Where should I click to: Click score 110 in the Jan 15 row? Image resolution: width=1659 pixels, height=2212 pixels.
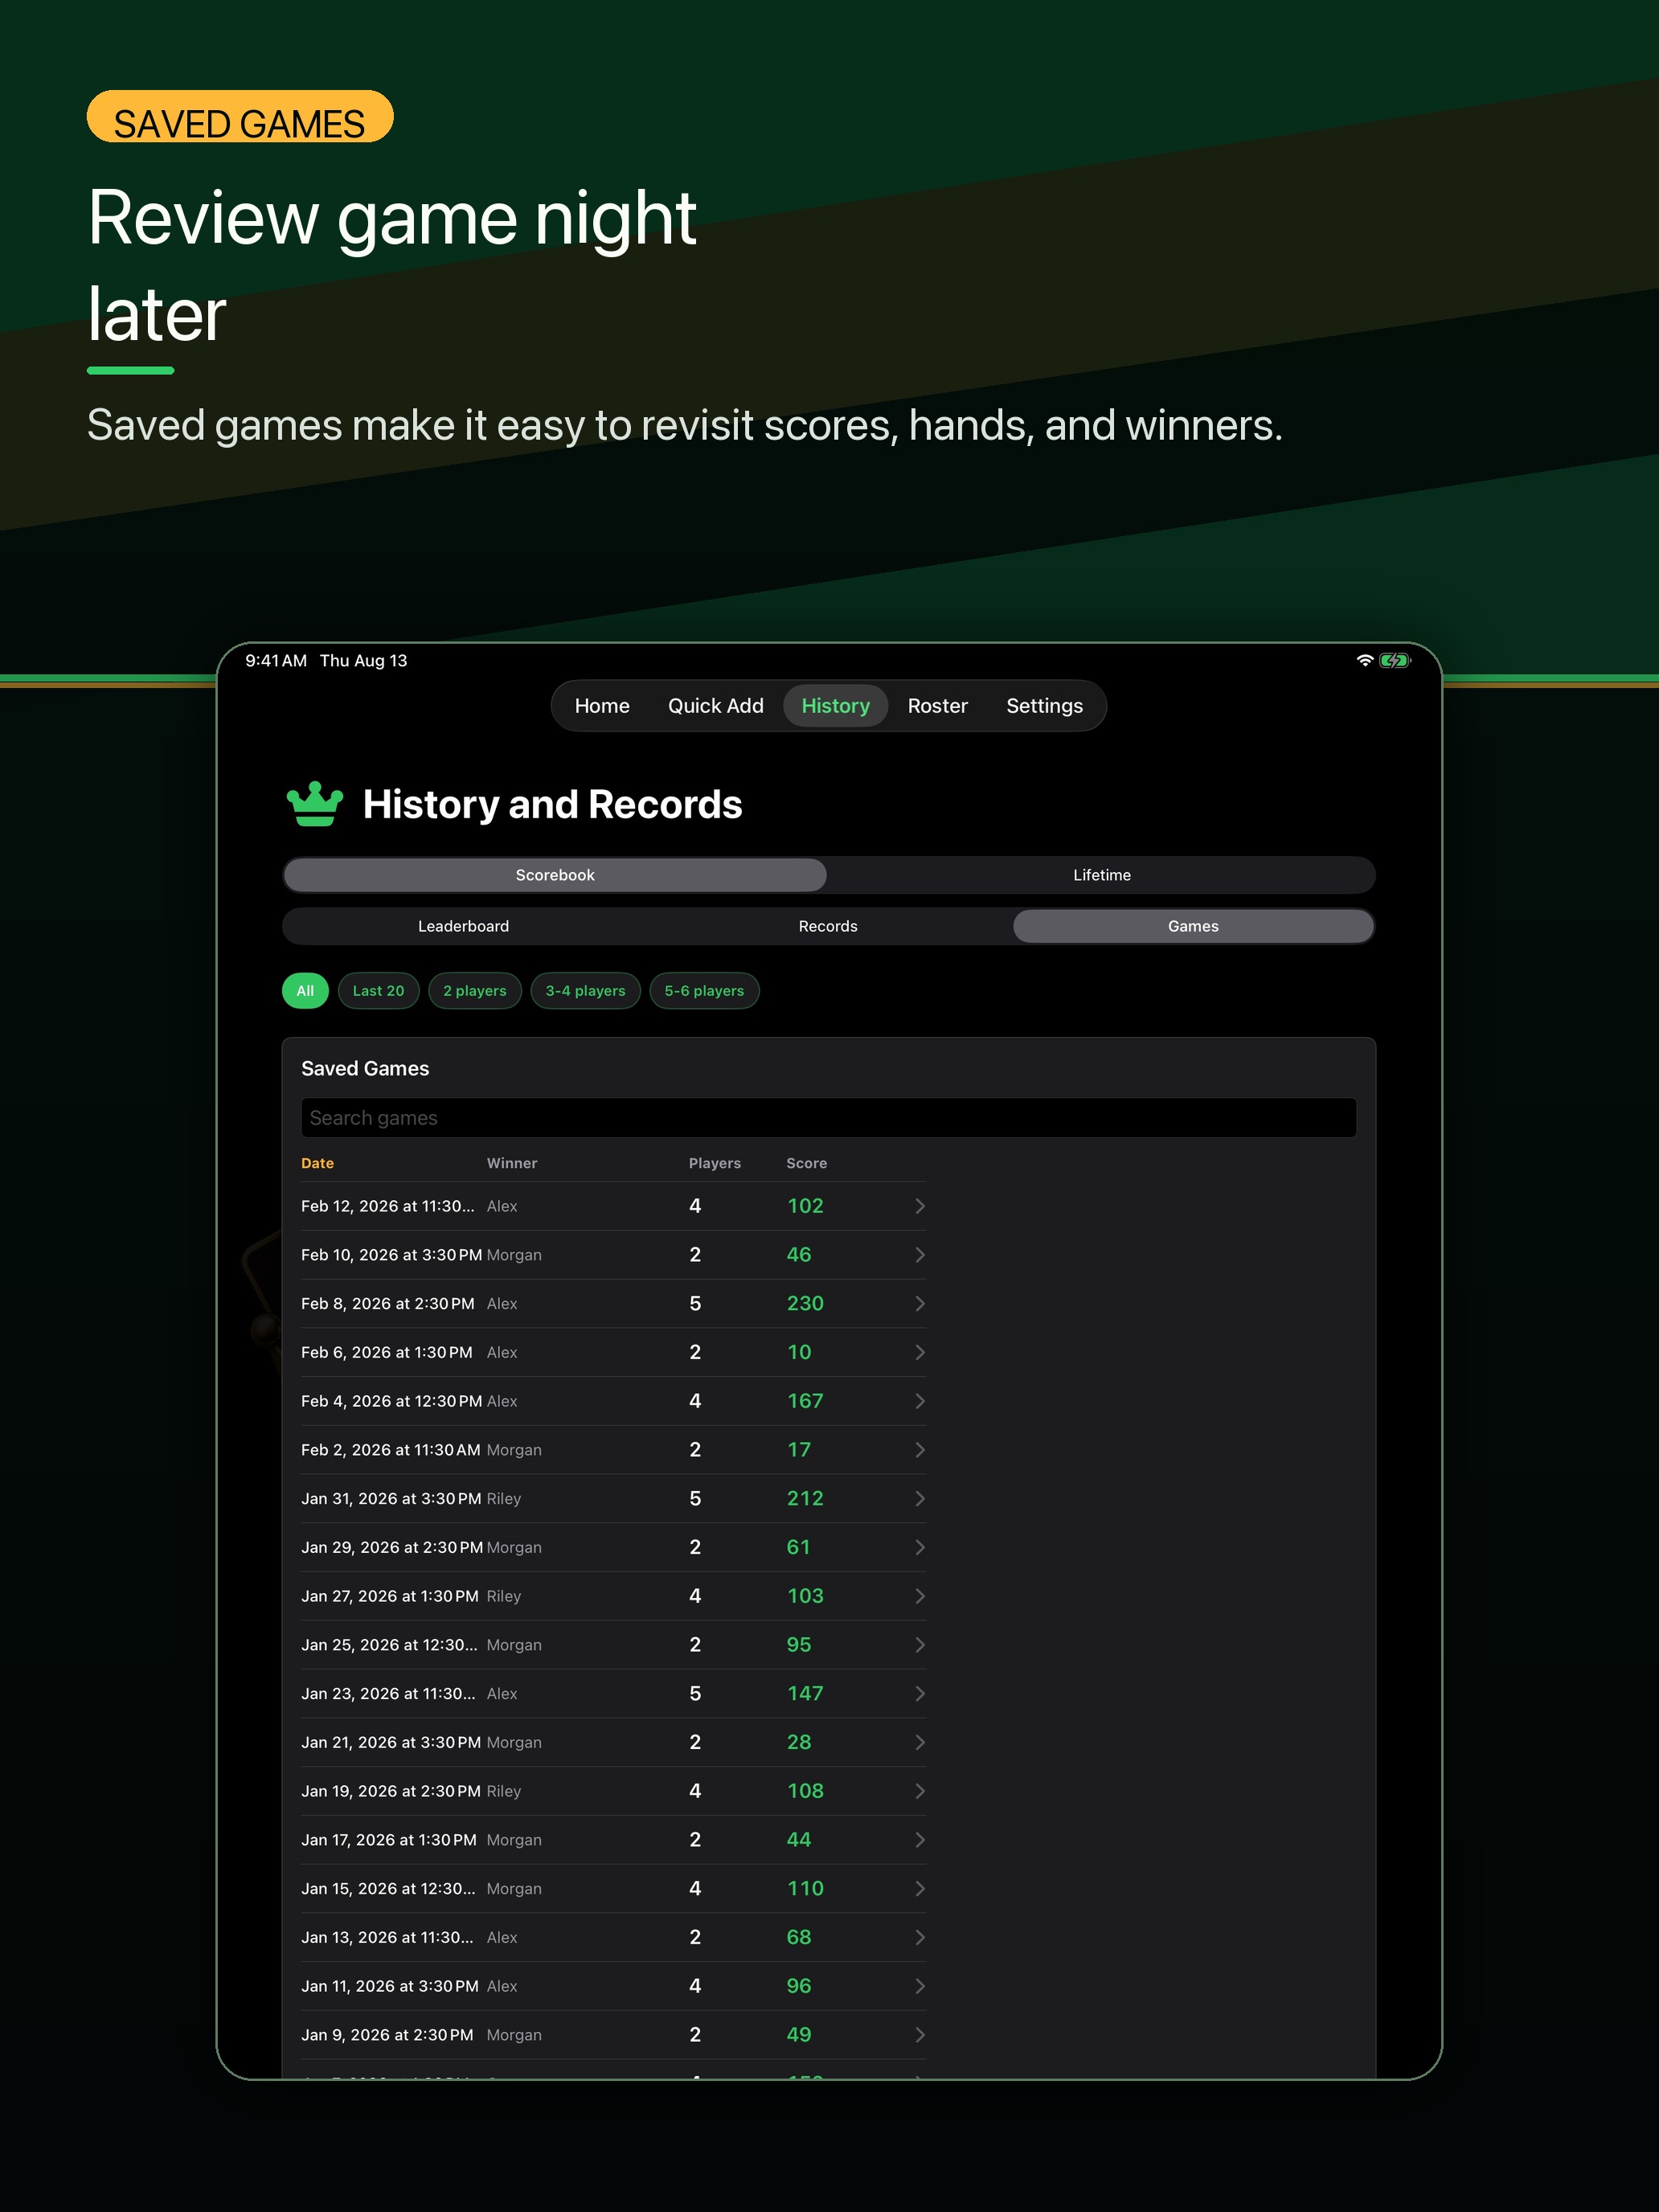pyautogui.click(x=805, y=1889)
